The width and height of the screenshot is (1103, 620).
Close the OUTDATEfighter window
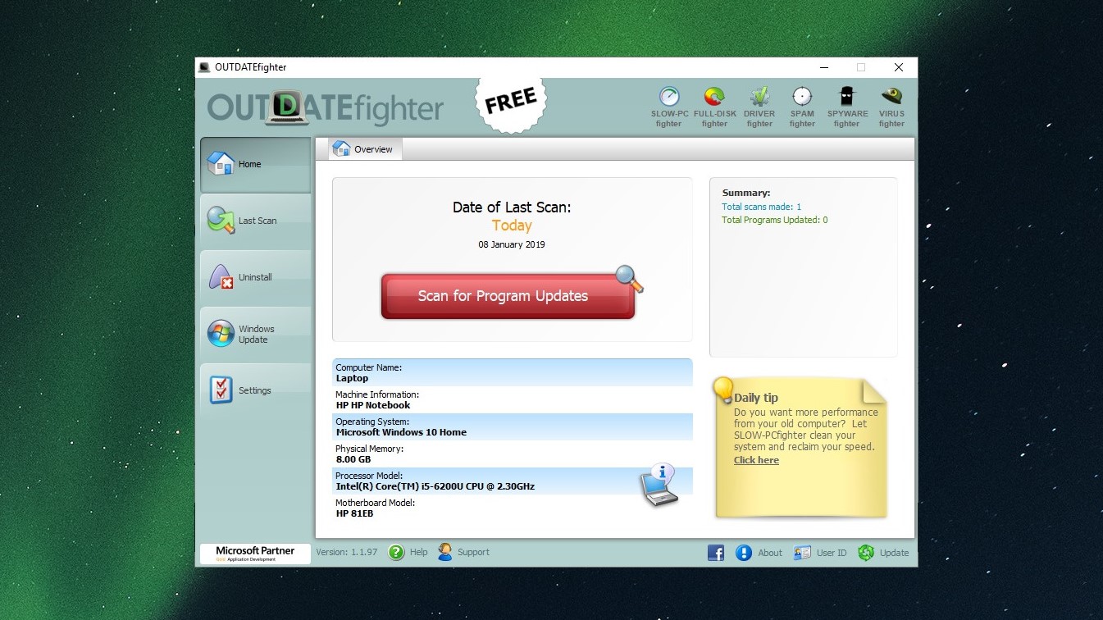coord(899,67)
